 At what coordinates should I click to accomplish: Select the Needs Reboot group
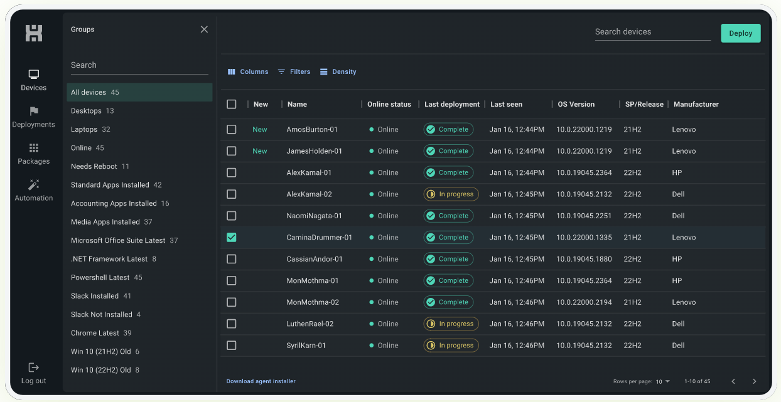pos(94,166)
